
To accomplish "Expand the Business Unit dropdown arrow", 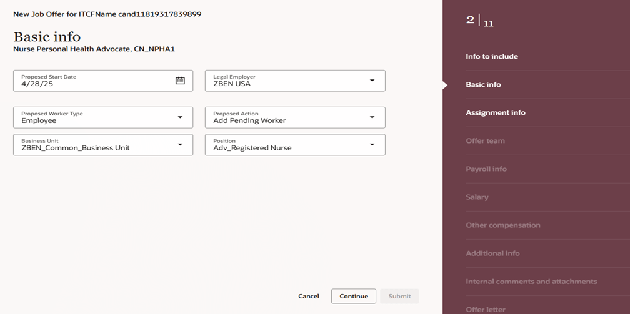I will [x=180, y=145].
